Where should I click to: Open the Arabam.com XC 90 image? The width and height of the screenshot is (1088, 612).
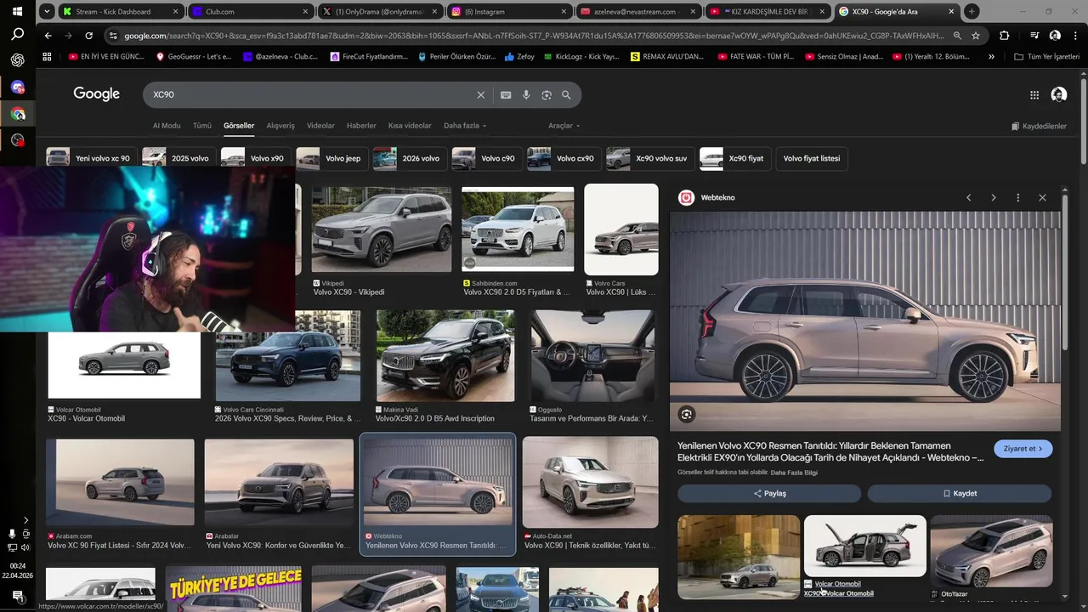click(120, 482)
